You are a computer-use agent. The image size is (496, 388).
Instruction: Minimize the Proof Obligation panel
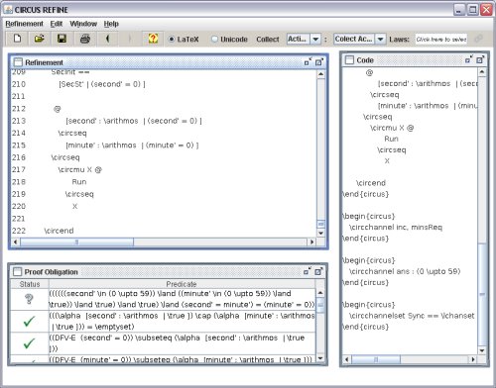point(308,271)
